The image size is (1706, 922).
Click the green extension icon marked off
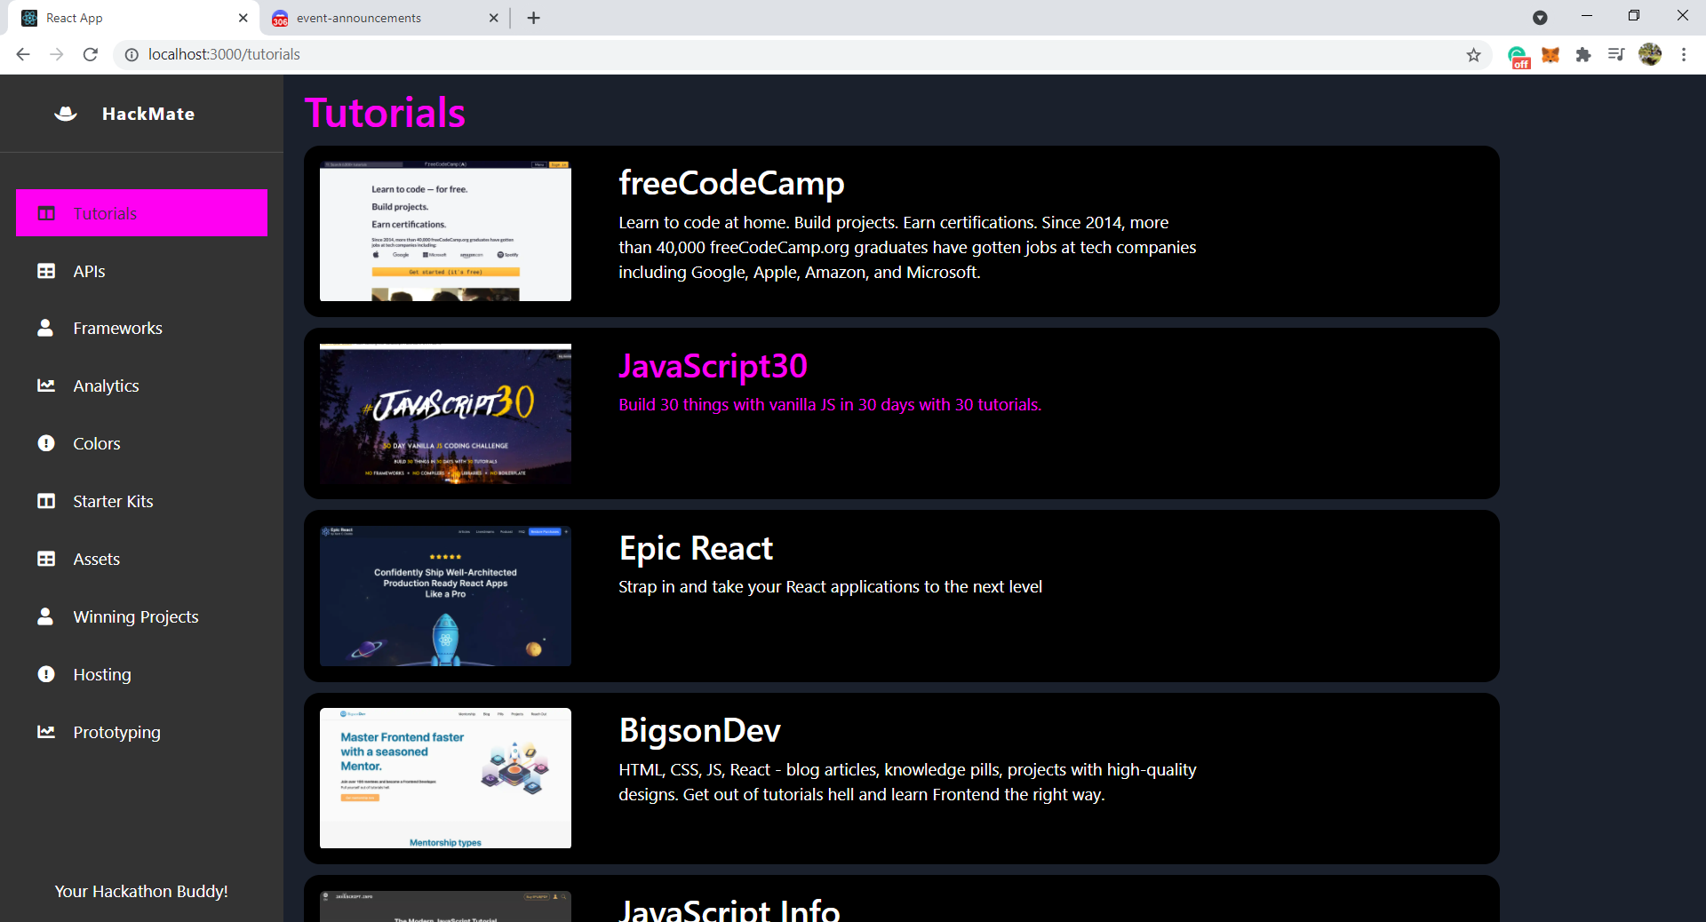[1519, 57]
